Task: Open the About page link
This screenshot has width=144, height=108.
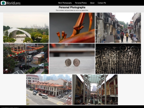Action: [92, 3]
